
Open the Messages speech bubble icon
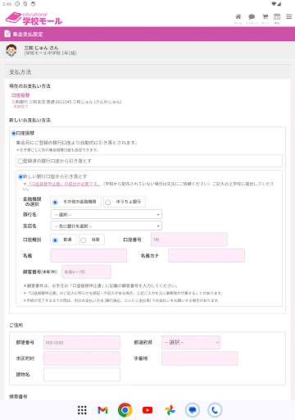coord(252,18)
